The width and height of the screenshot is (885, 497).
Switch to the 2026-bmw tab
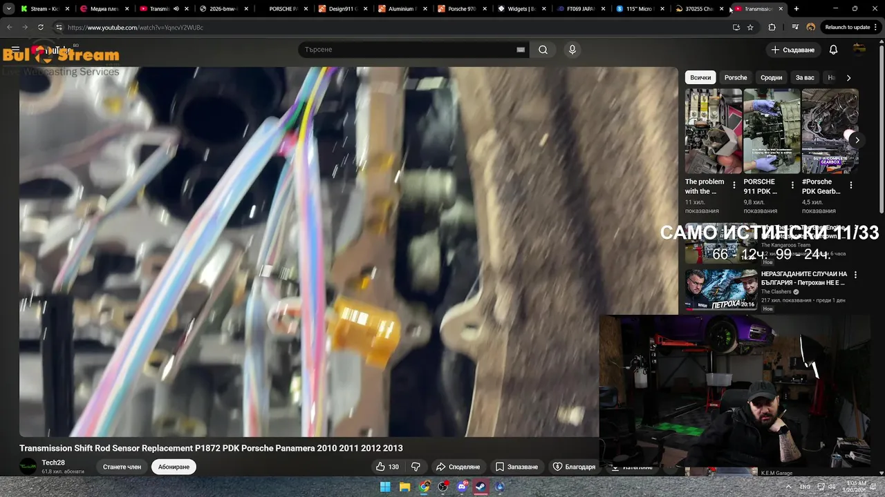click(223, 9)
